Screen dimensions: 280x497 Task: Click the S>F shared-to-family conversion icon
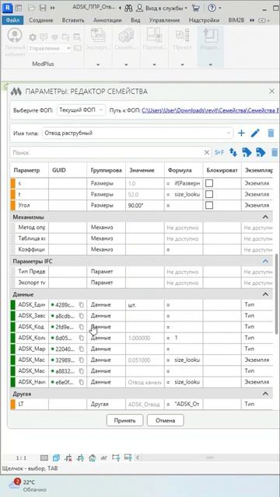pyautogui.click(x=219, y=152)
